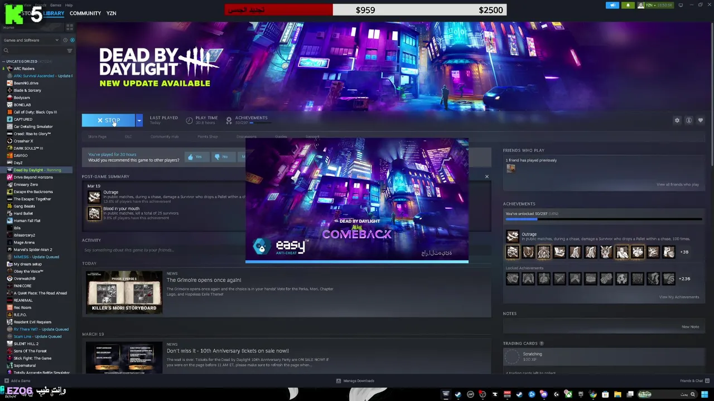714x401 pixels.
Task: Close the post-game summary panel
Action: [x=486, y=177]
